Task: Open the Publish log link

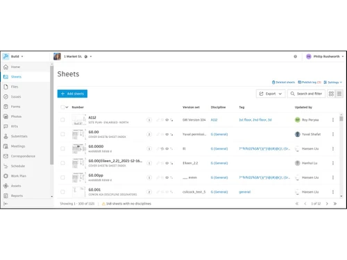Action: (310, 83)
